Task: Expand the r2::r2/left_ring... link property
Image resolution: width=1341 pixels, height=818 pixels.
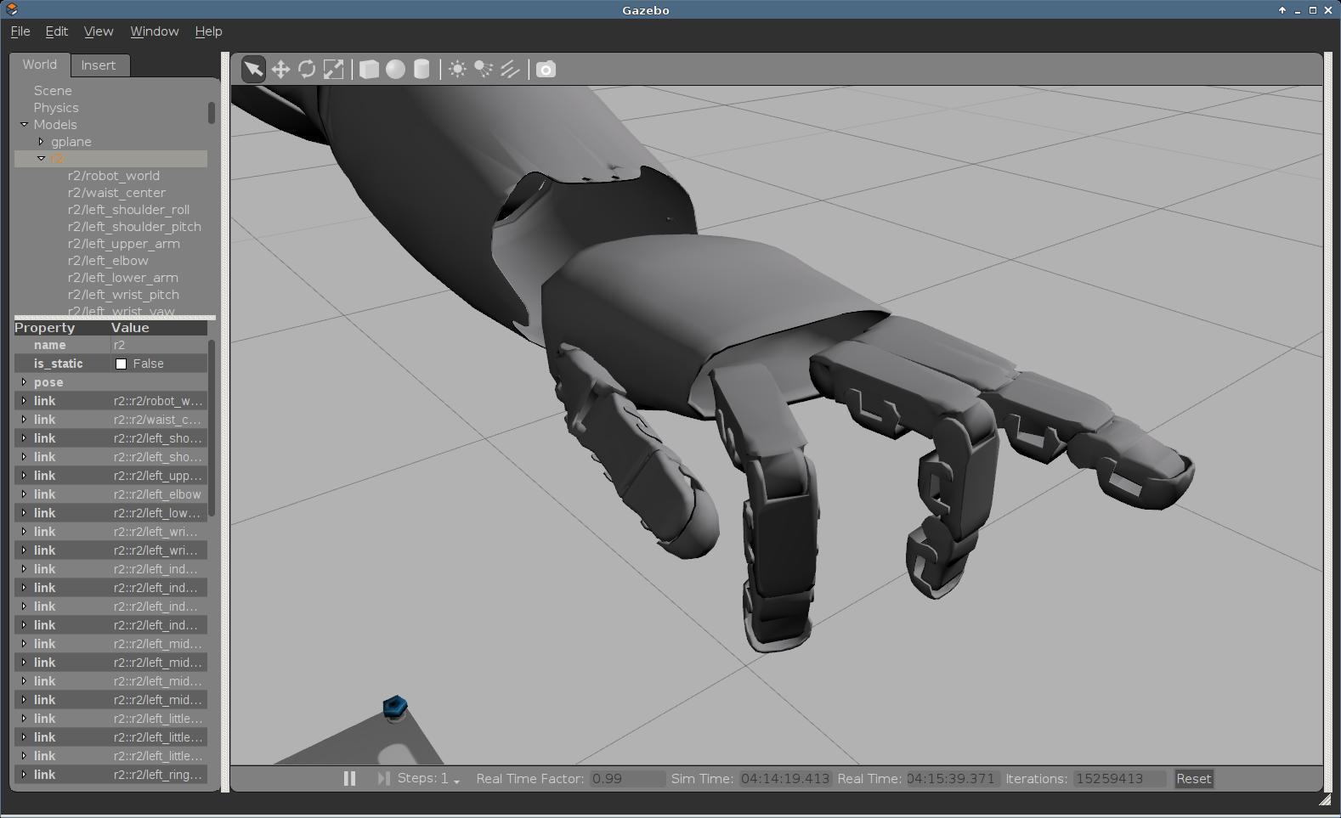Action: coord(24,775)
